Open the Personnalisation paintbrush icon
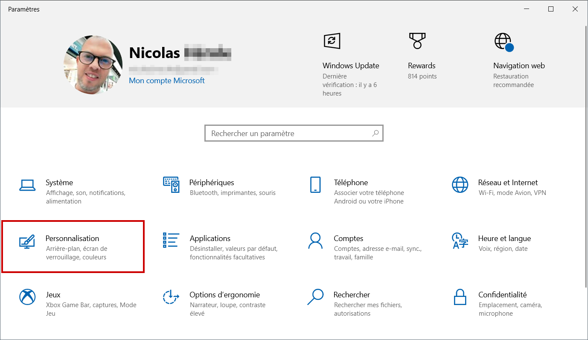 (x=27, y=241)
